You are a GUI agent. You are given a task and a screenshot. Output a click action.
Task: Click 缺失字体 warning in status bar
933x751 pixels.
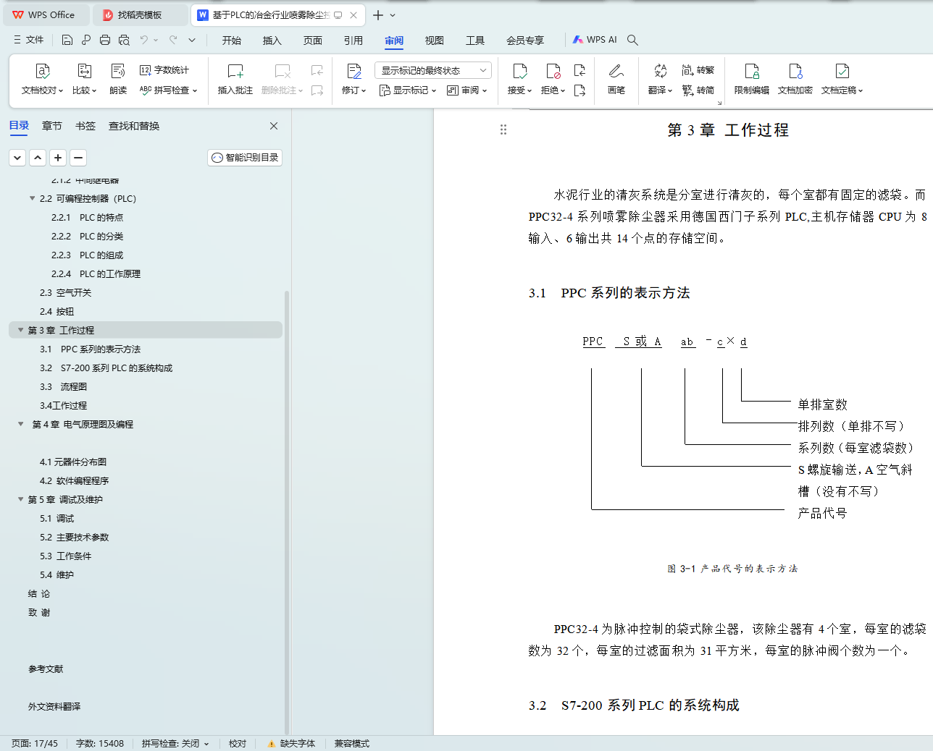[291, 744]
